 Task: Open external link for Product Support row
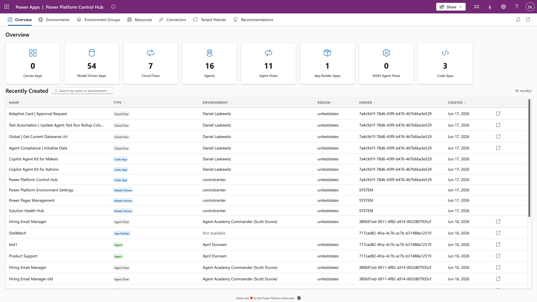coord(498,256)
